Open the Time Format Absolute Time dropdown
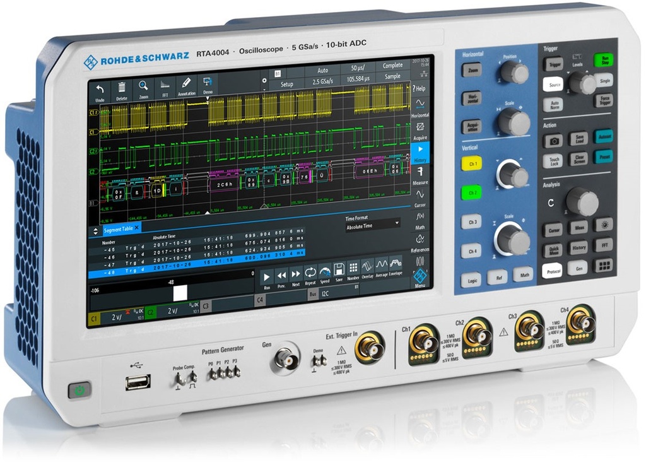The height and width of the screenshot is (465, 646). 372,225
